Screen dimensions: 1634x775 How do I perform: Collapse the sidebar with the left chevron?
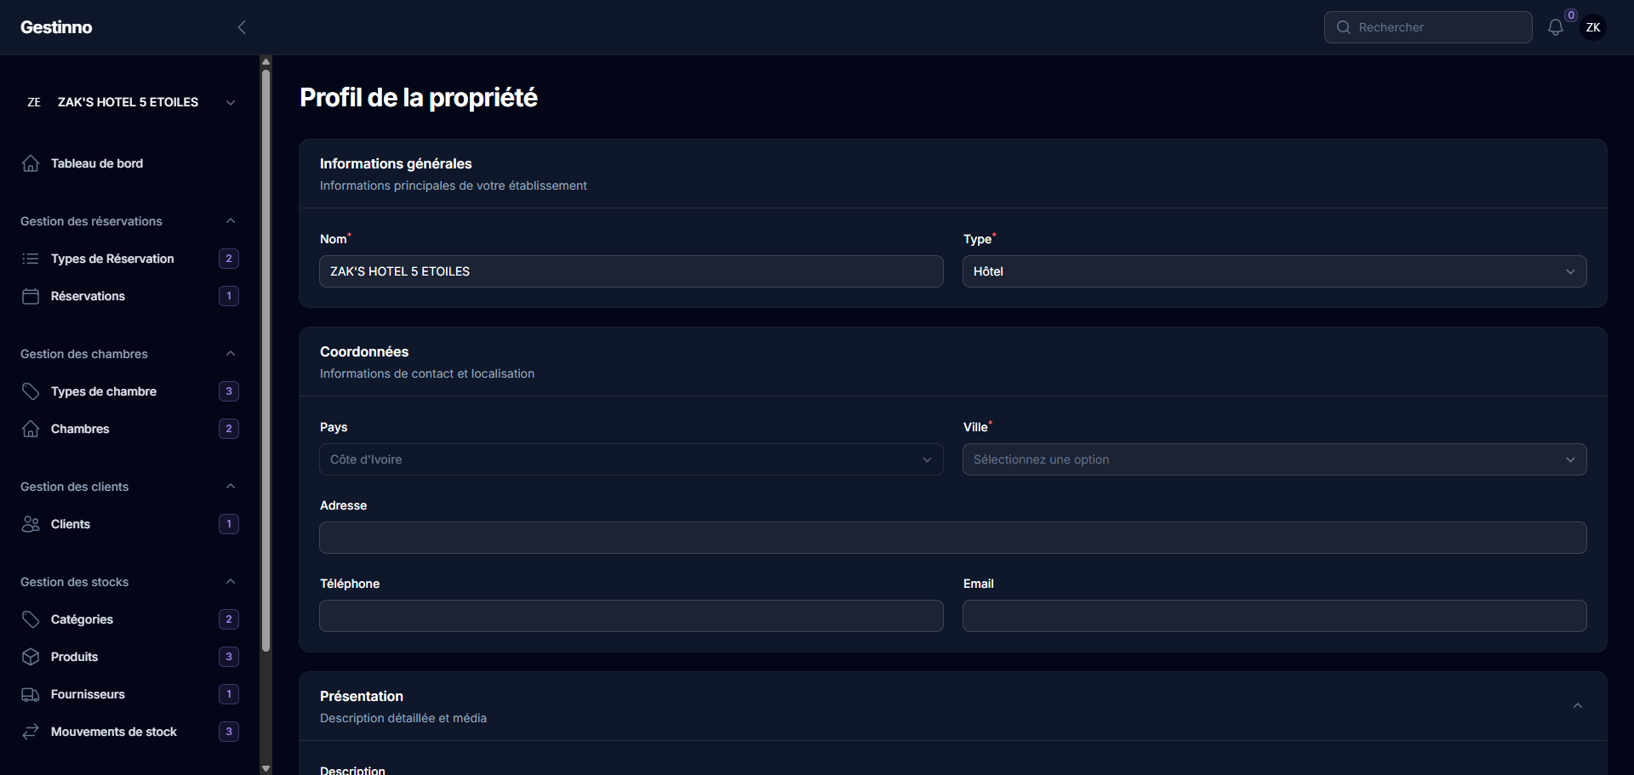(242, 27)
